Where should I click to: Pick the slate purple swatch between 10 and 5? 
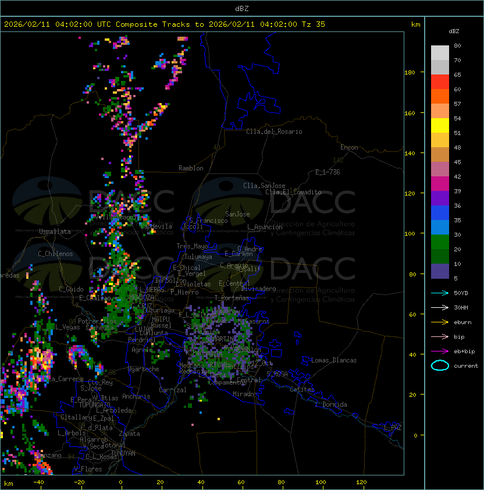point(440,271)
